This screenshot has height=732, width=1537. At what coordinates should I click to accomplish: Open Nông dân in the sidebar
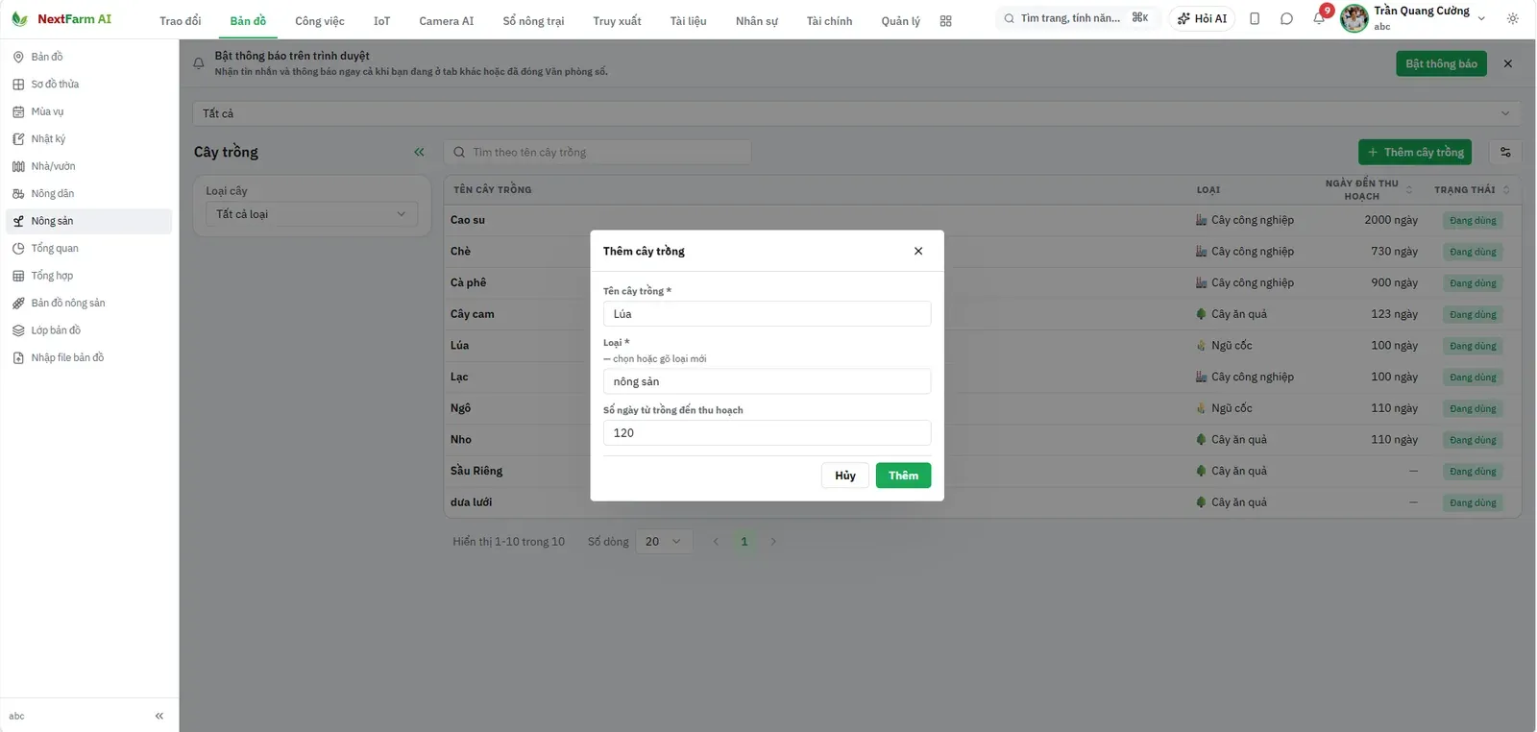88,194
